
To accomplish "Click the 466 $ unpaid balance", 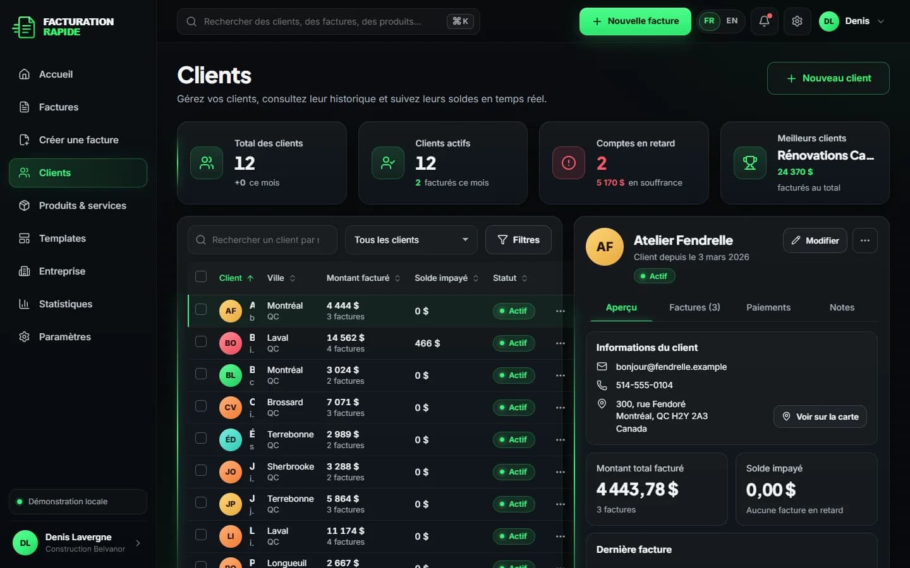I will [427, 343].
